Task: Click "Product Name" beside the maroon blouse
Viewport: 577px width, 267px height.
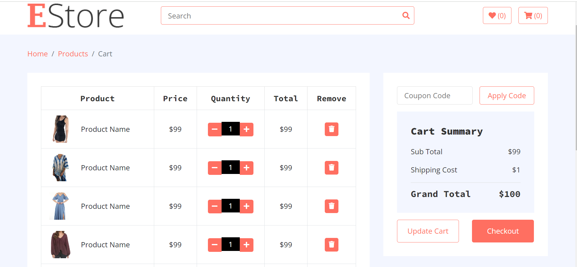Action: (105, 245)
